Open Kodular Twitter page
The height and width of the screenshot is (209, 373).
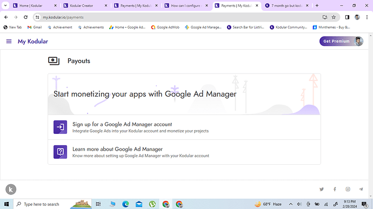(x=322, y=189)
